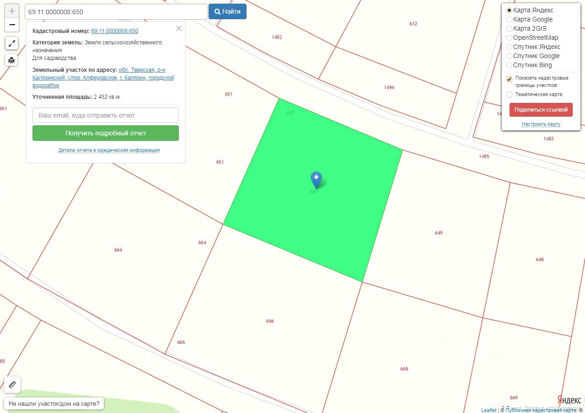Zoom in the map with plus button
This screenshot has width=585, height=413.
point(12,11)
